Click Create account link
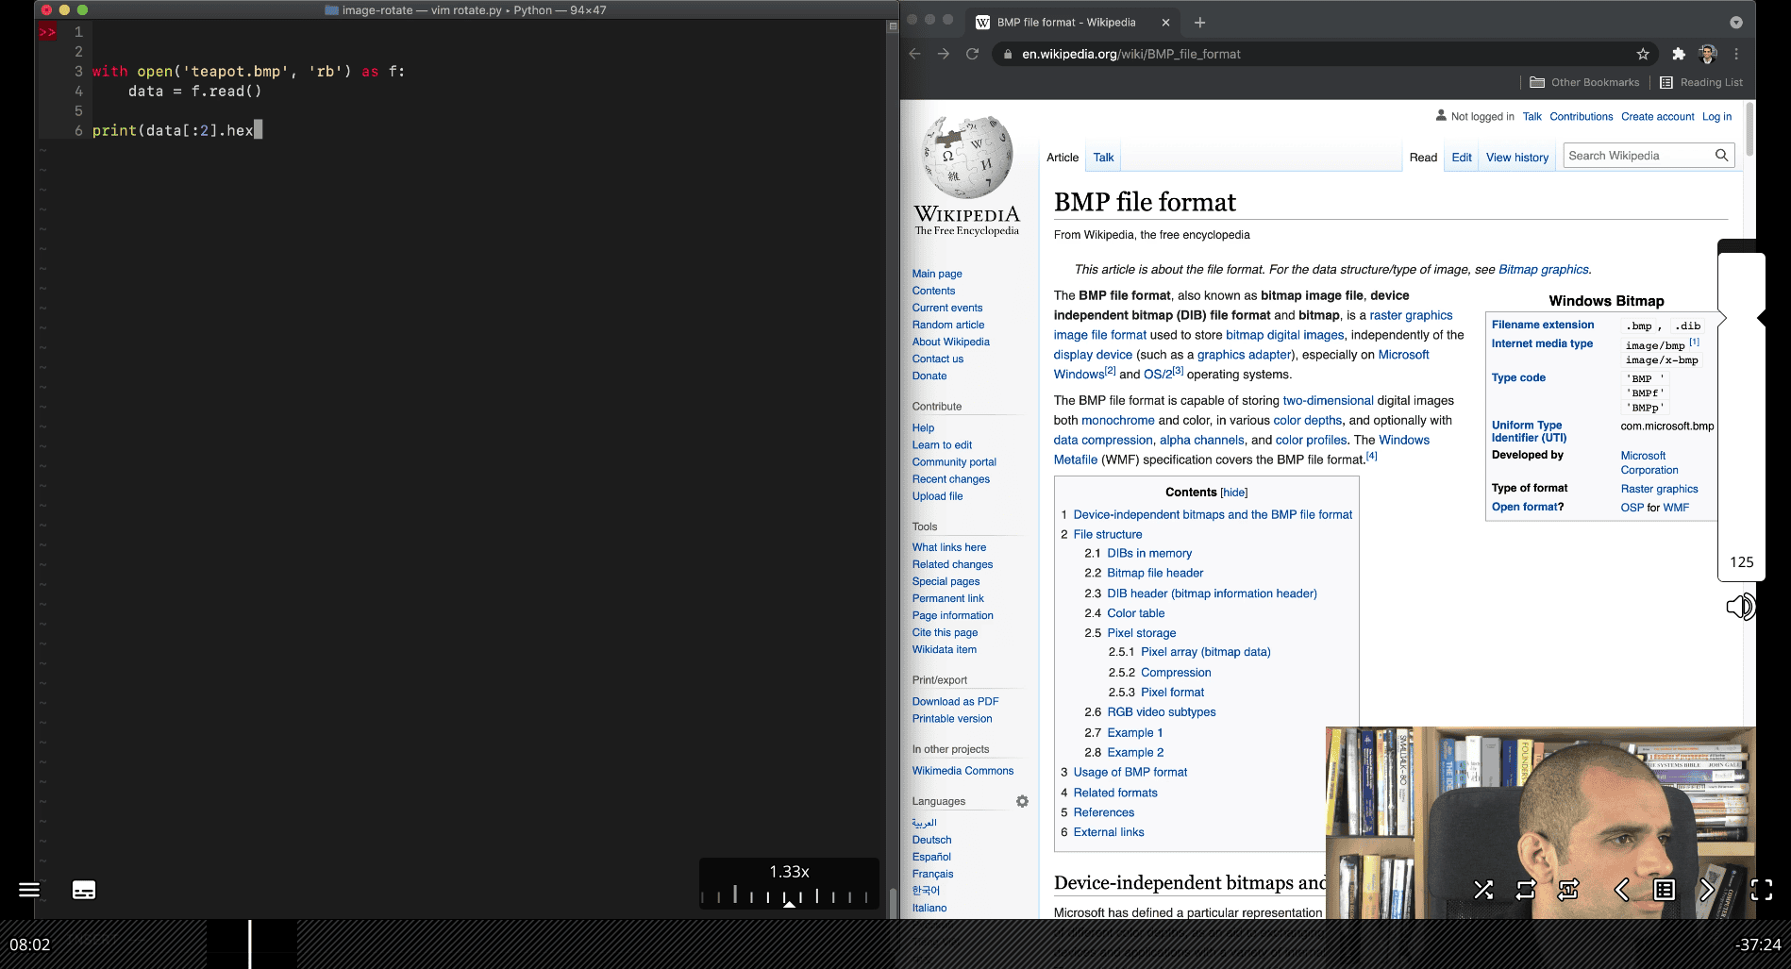This screenshot has width=1791, height=969. [1657, 117]
